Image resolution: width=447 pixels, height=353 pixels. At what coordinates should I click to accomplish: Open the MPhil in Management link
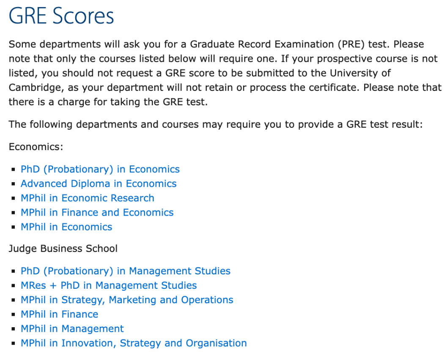click(72, 328)
